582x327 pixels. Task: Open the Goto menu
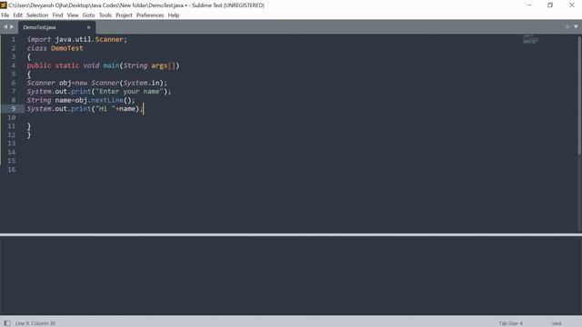coord(88,15)
